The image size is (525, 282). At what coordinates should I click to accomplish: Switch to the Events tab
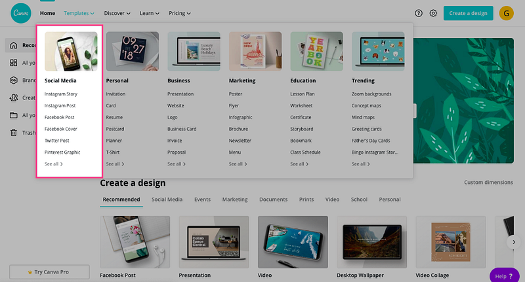202,200
